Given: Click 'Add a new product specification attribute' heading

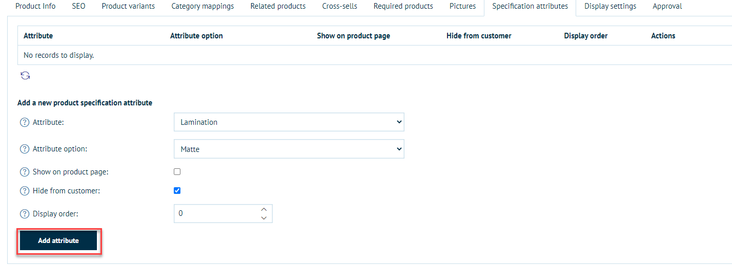Looking at the screenshot, I should pyautogui.click(x=85, y=103).
